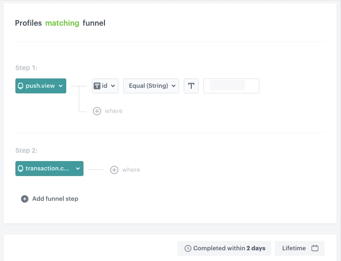The width and height of the screenshot is (341, 261).
Task: Click the T value type button
Action: [191, 86]
